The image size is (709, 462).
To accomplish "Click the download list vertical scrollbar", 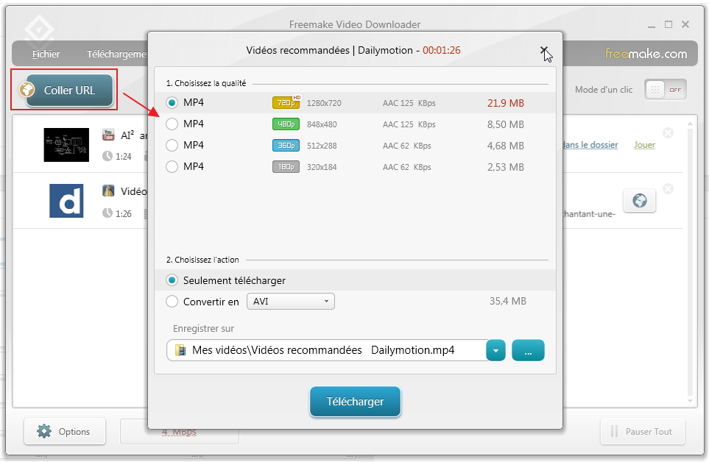I will coord(690,262).
